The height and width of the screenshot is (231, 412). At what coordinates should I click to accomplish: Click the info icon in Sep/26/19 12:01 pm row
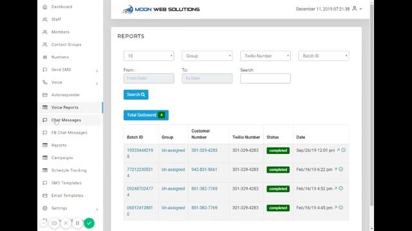click(x=343, y=150)
